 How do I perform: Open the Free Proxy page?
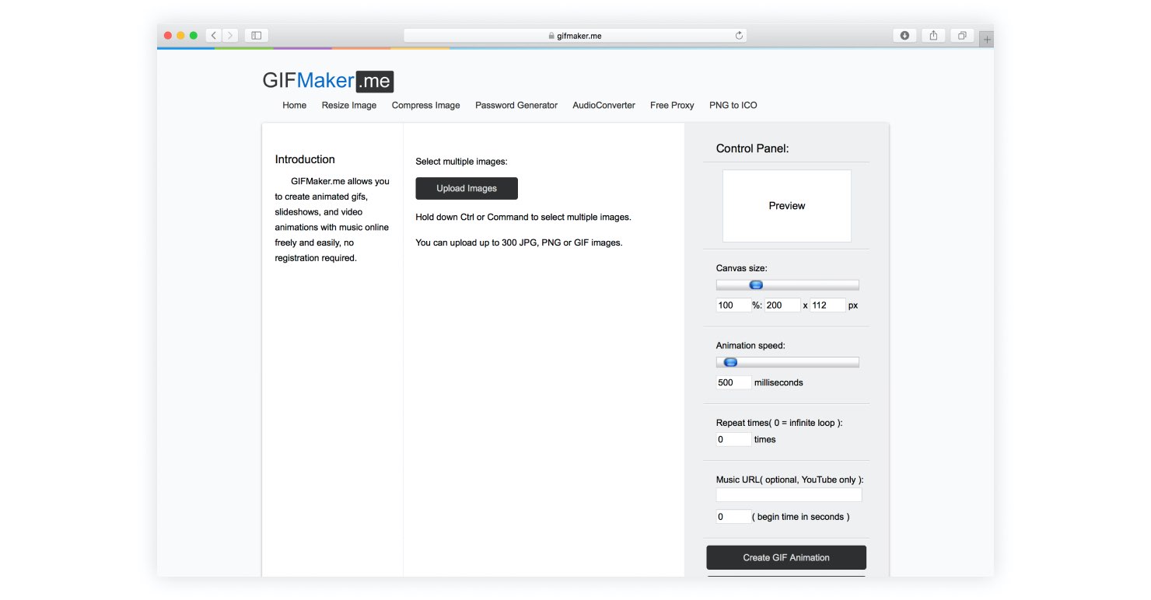pos(672,105)
